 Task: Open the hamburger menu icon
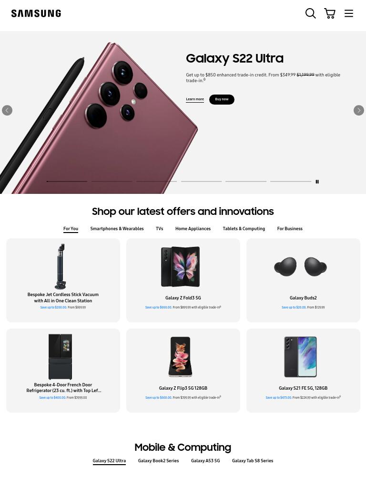click(x=348, y=13)
